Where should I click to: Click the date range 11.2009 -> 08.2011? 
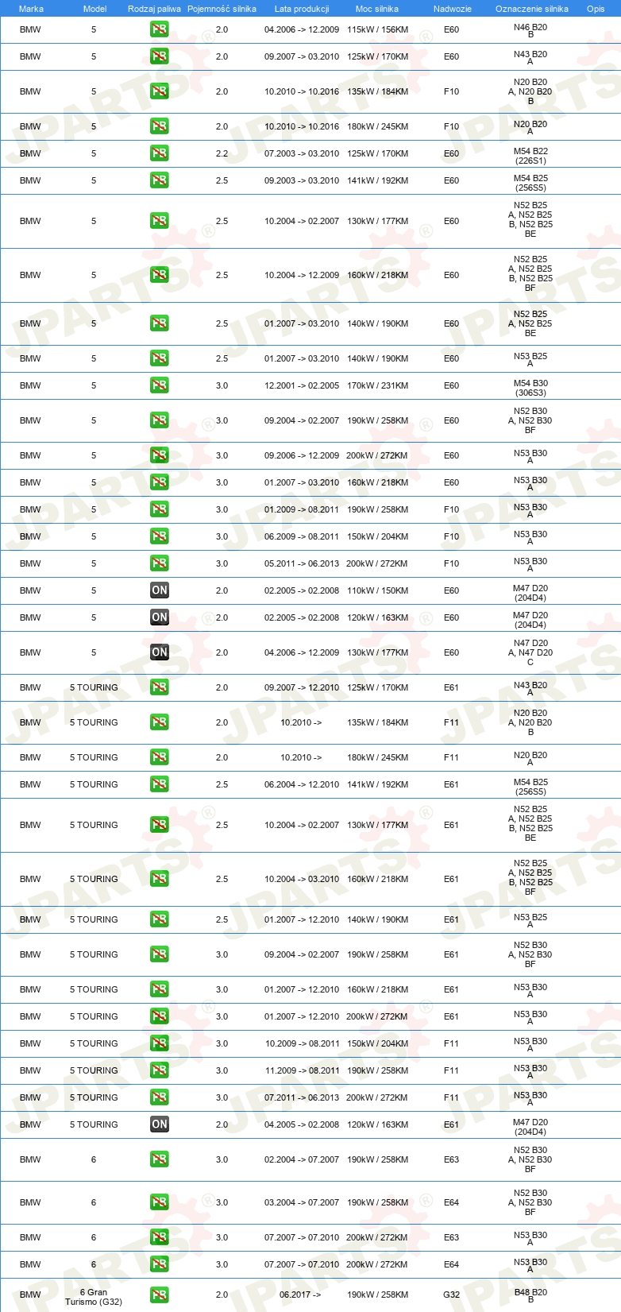point(302,1070)
